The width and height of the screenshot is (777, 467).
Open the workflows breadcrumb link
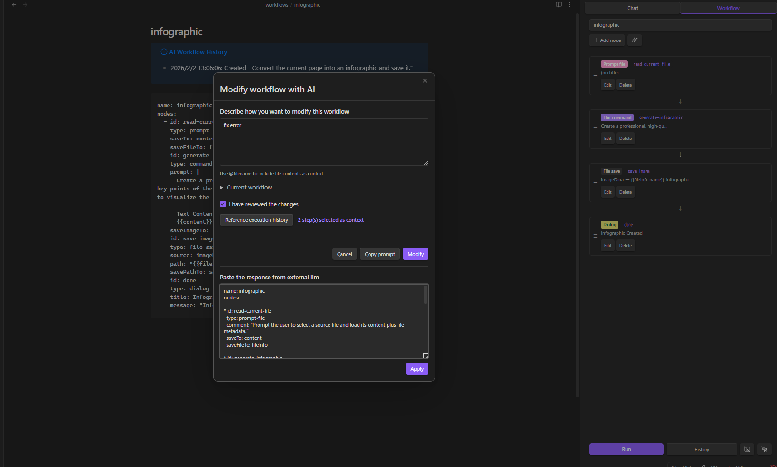pyautogui.click(x=277, y=5)
